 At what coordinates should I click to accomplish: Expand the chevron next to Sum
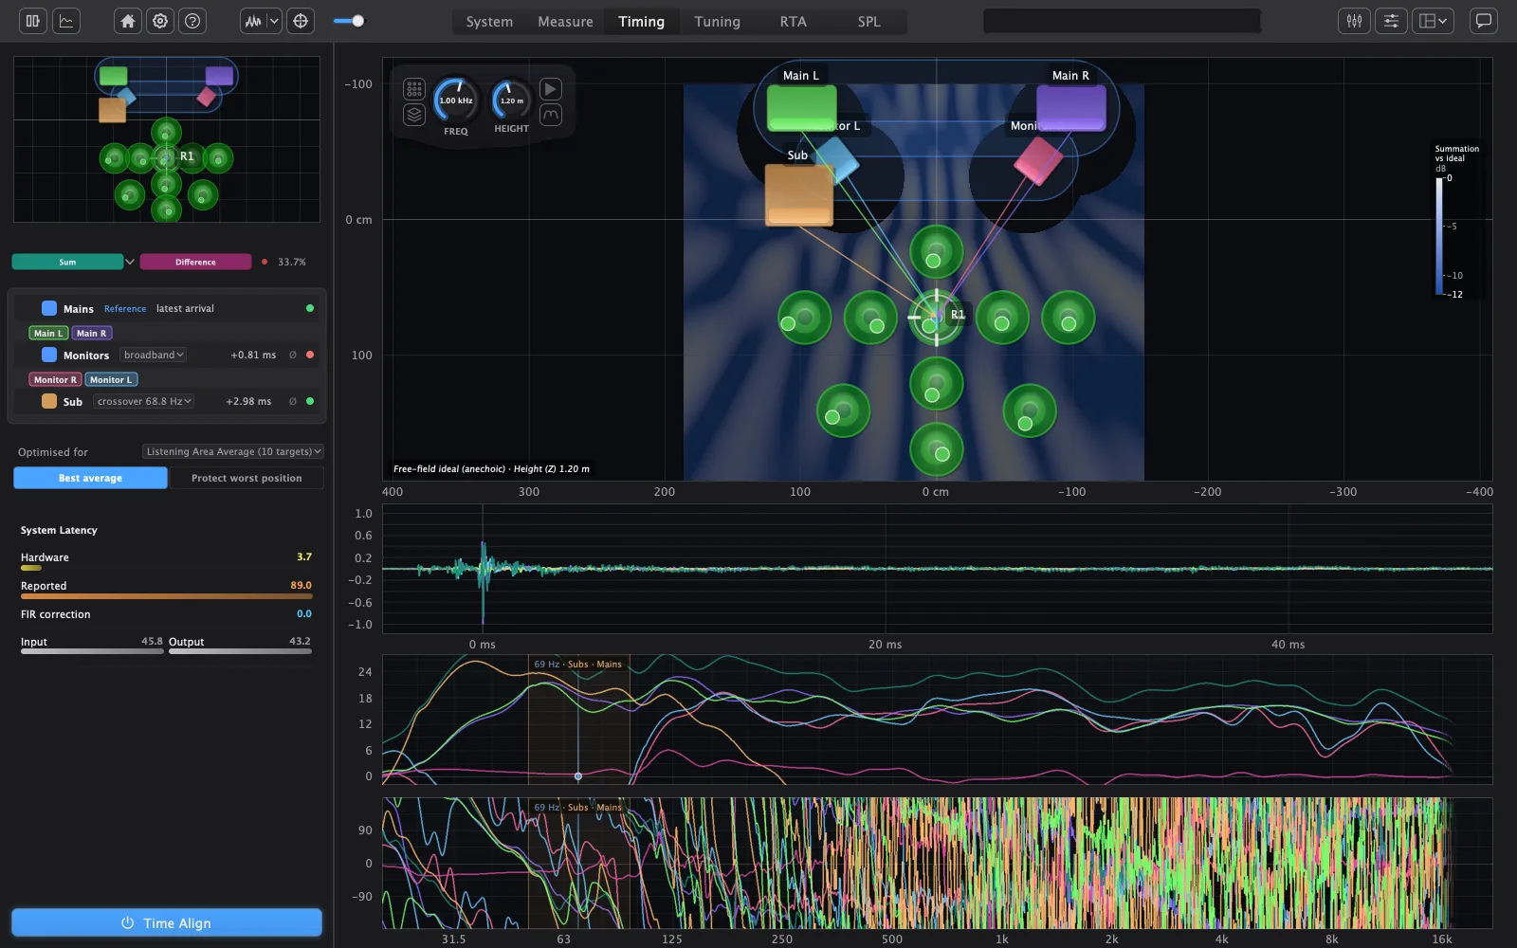[130, 262]
